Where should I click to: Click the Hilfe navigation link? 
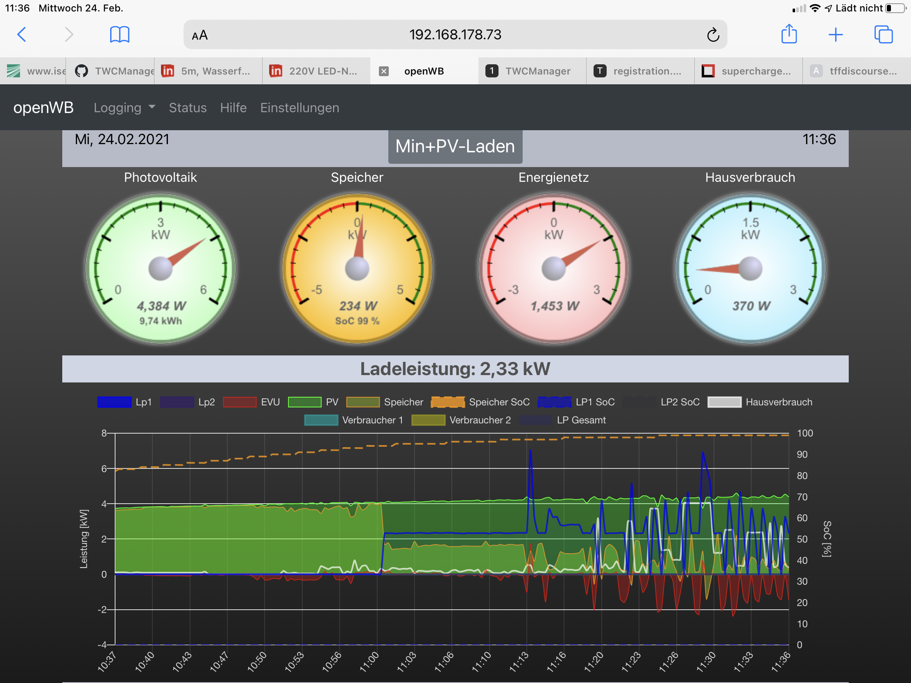[x=233, y=107]
